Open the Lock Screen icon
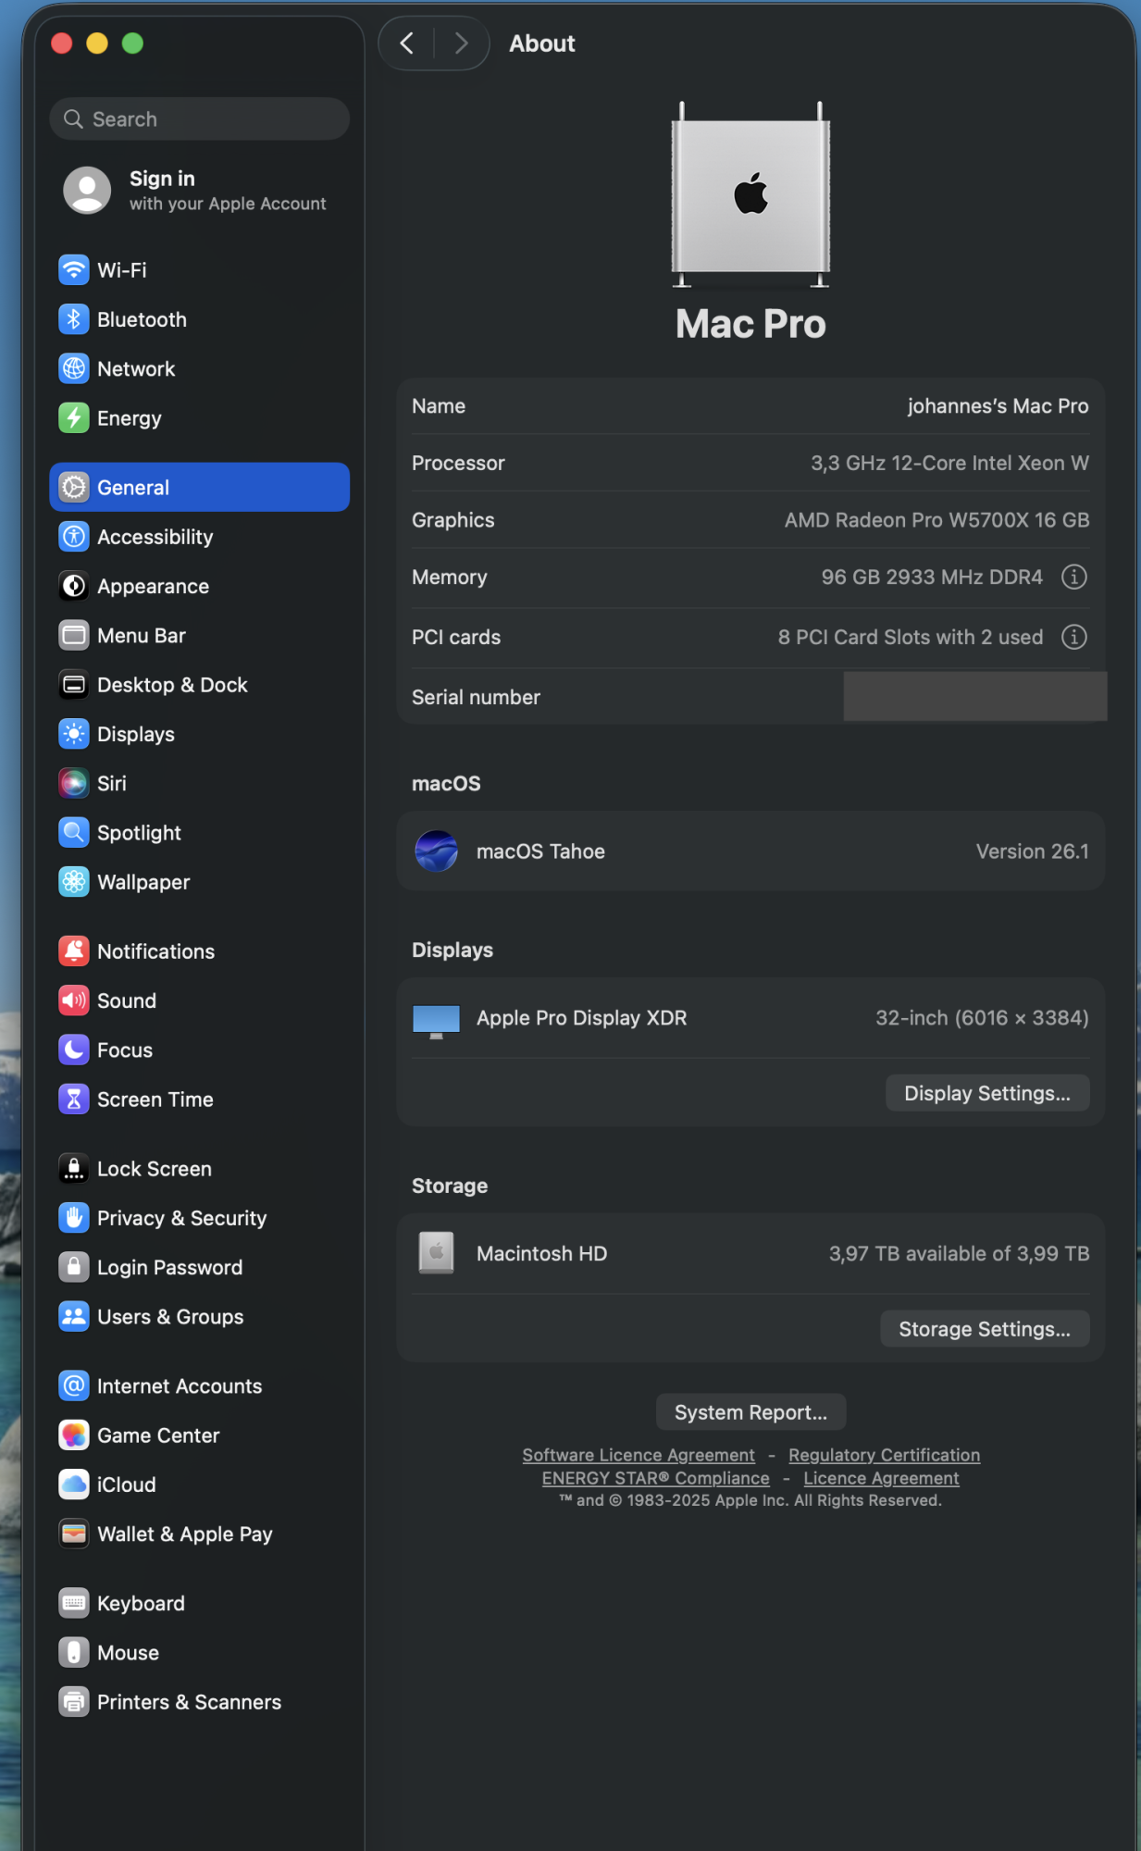 (x=74, y=1168)
